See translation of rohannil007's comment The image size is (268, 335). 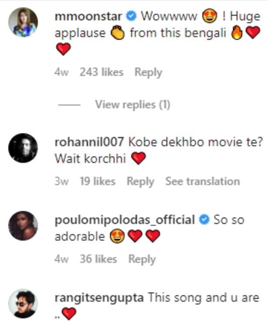(202, 181)
